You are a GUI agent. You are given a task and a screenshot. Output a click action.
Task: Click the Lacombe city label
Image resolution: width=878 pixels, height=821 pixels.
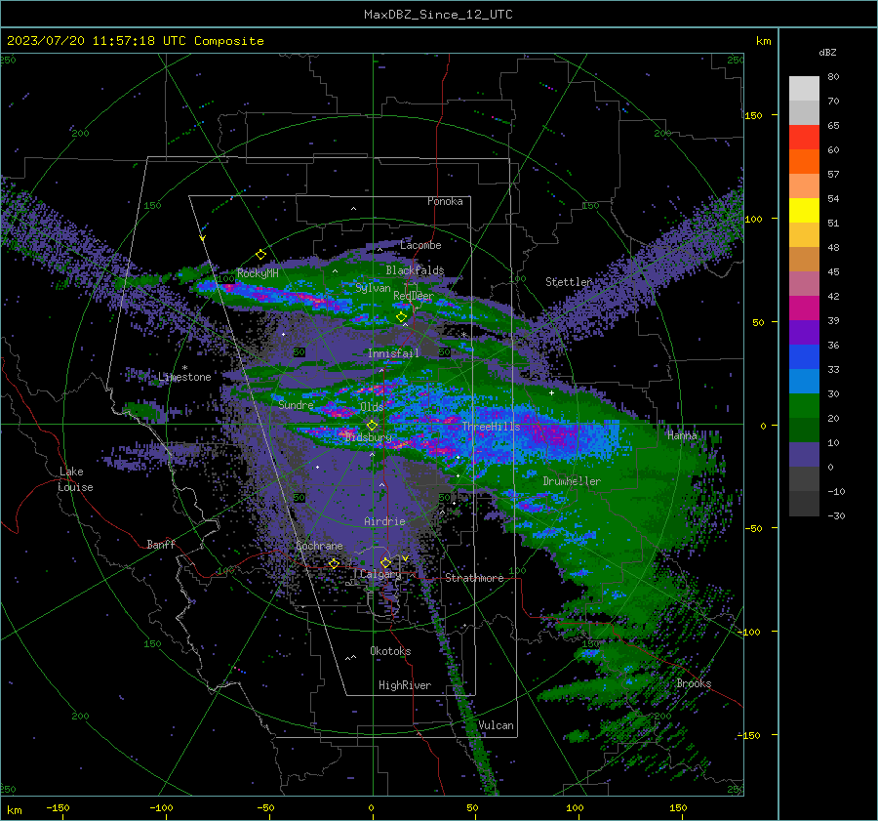click(x=420, y=245)
